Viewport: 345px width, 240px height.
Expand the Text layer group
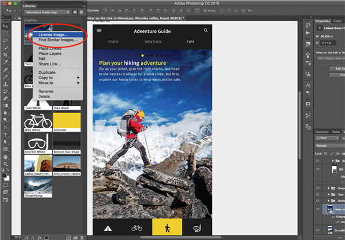click(328, 194)
